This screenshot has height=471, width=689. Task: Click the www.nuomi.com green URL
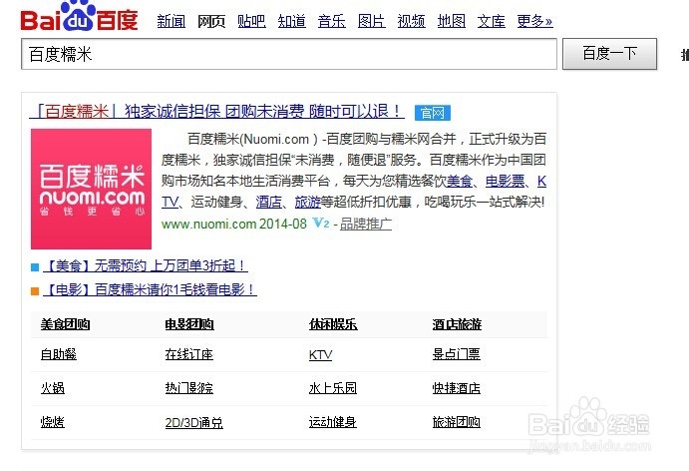208,224
